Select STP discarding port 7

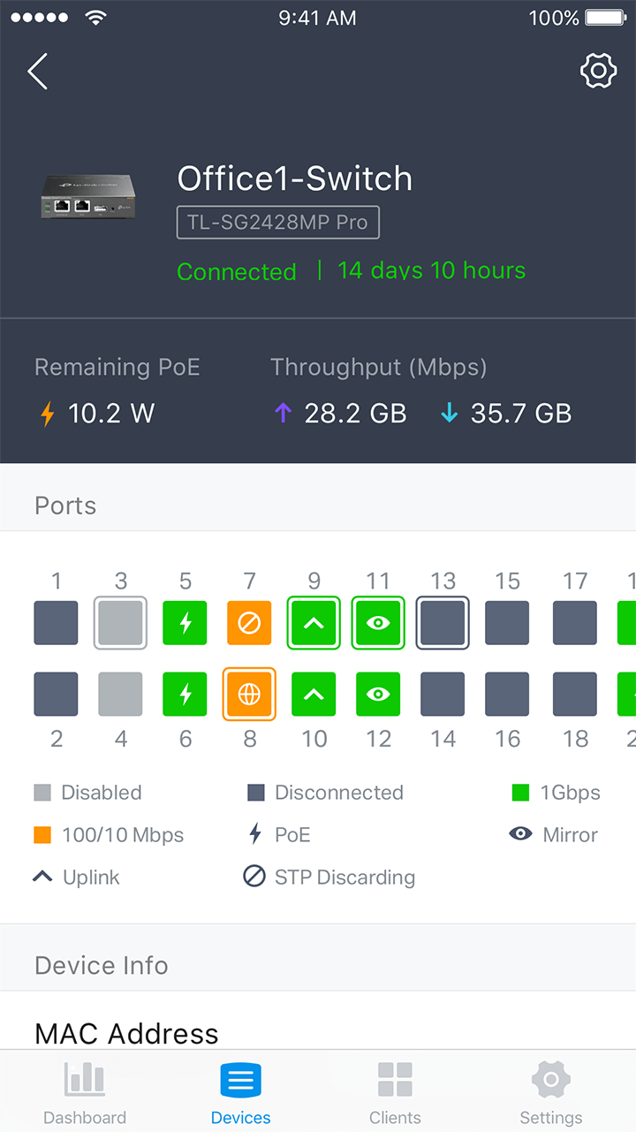(x=249, y=623)
